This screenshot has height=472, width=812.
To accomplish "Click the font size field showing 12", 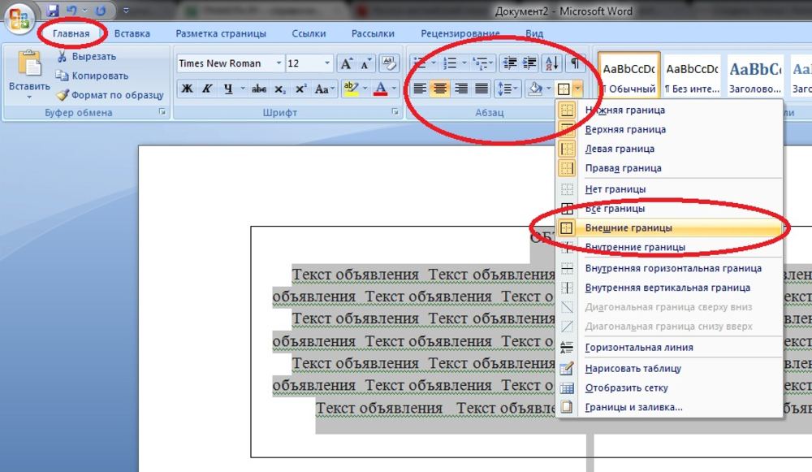I will pyautogui.click(x=304, y=63).
